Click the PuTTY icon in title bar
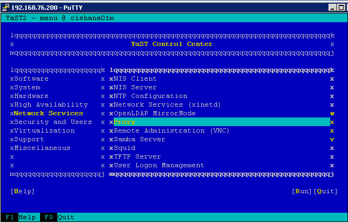The width and height of the screenshot is (348, 223). point(6,8)
